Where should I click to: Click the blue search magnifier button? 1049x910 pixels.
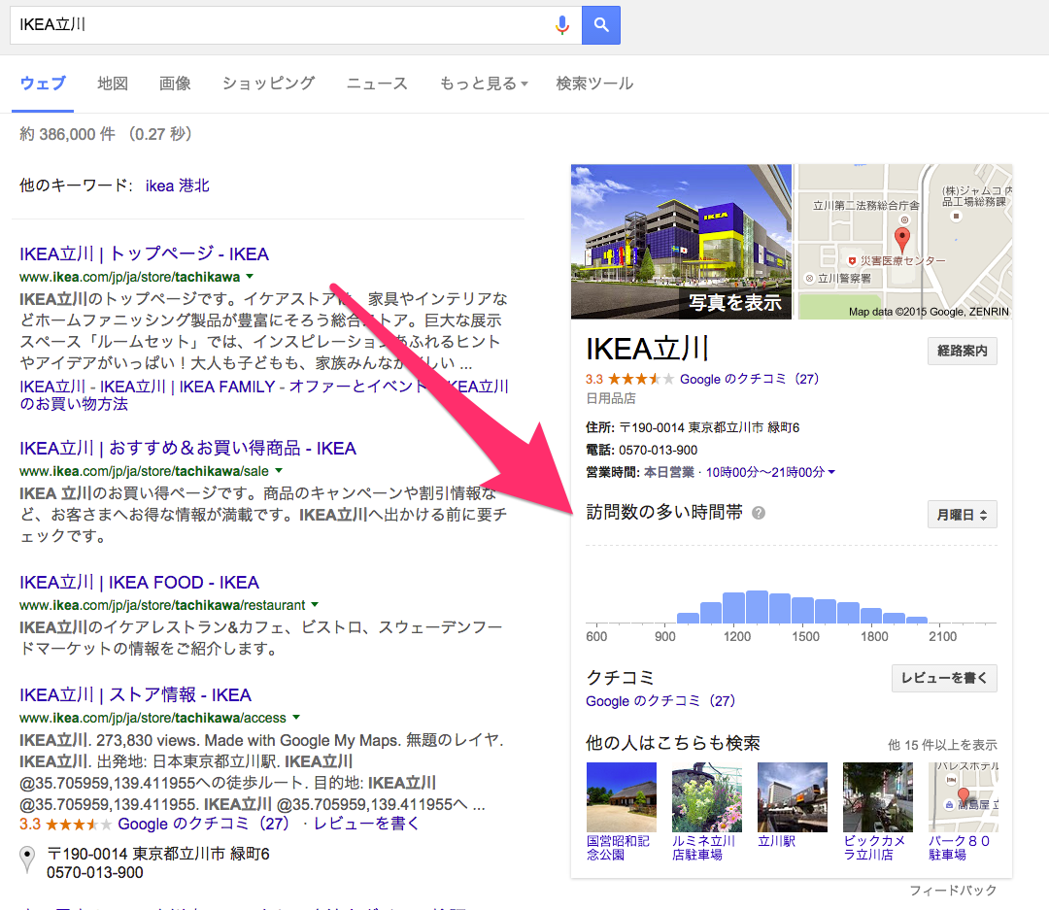point(601,25)
